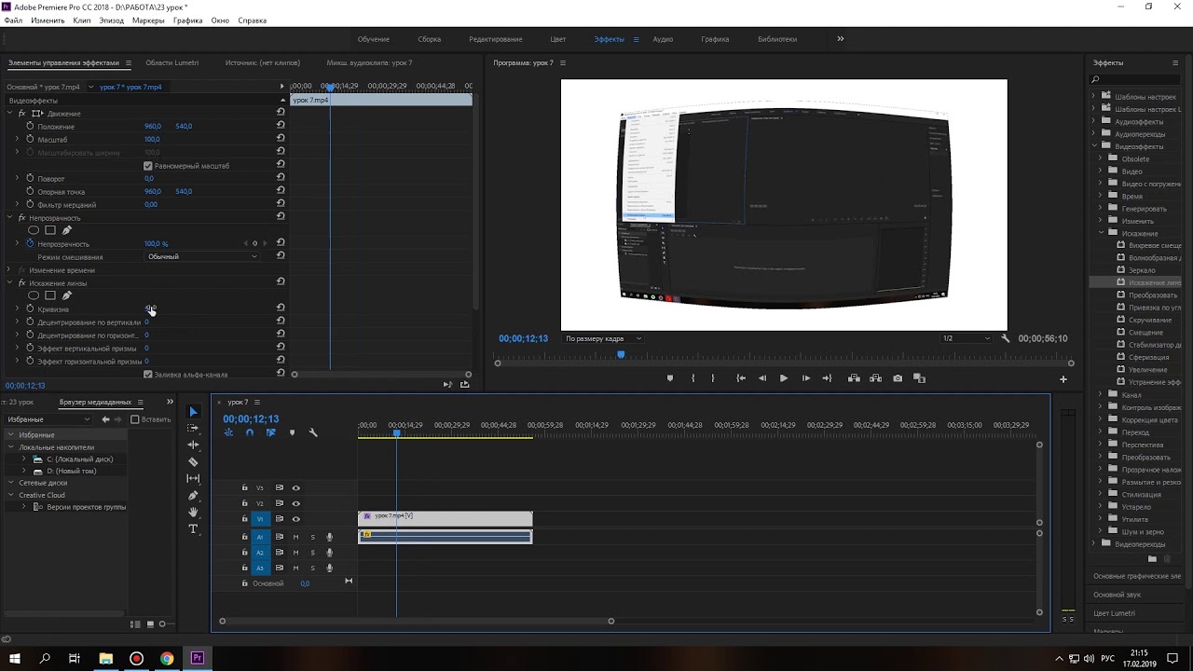Click the Положение X value 960,0
The width and height of the screenshot is (1193, 671).
[152, 126]
